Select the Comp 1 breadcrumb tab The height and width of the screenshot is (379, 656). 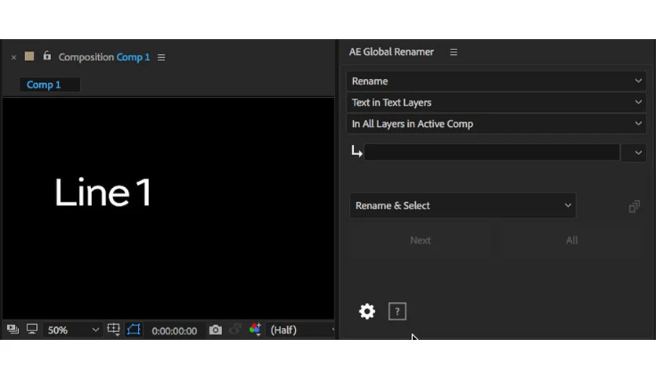pos(49,85)
